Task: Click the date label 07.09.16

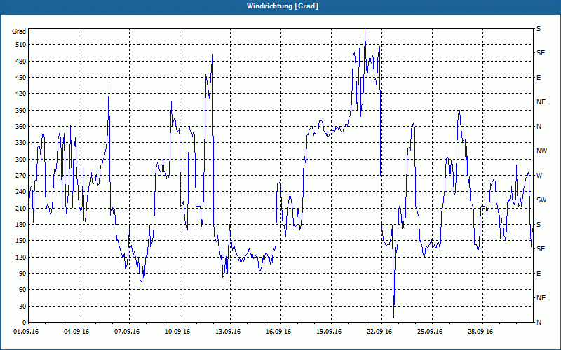Action: click(x=127, y=332)
